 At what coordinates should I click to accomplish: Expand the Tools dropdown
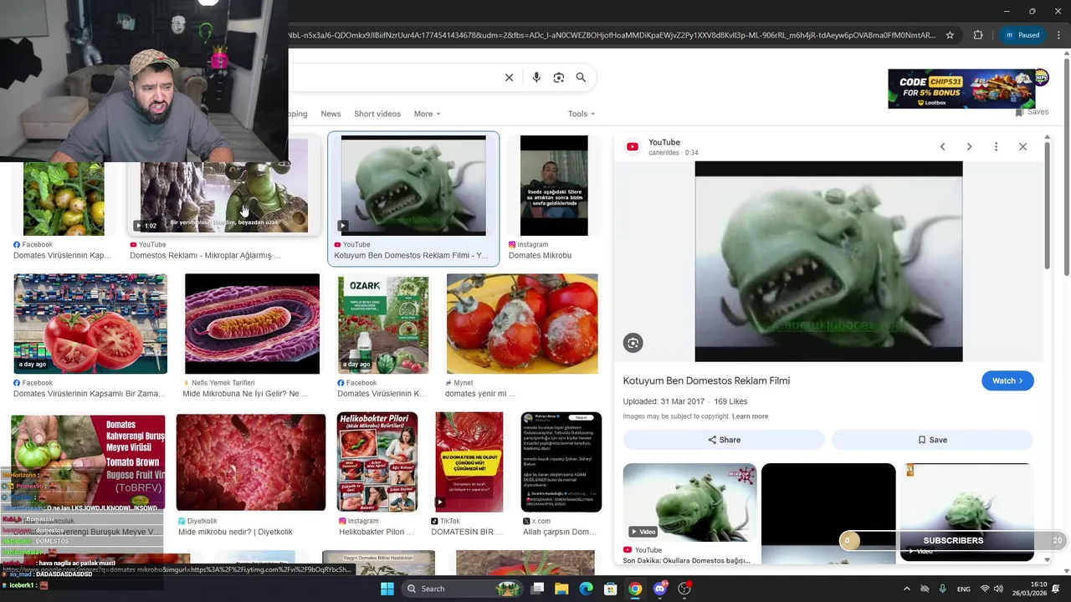click(582, 114)
